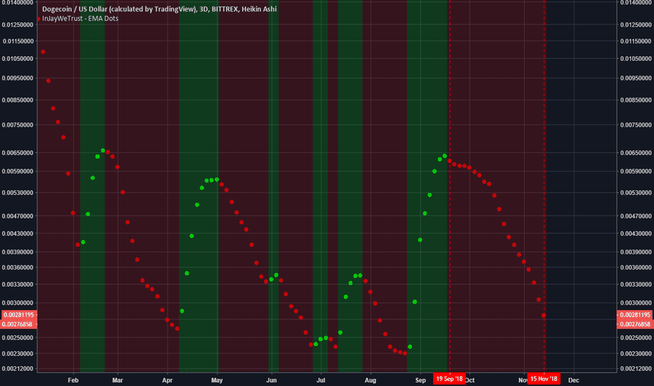Viewport: 654px width, 386px height.
Task: Click the left 0.00230000 price axis label
Action: point(18,354)
